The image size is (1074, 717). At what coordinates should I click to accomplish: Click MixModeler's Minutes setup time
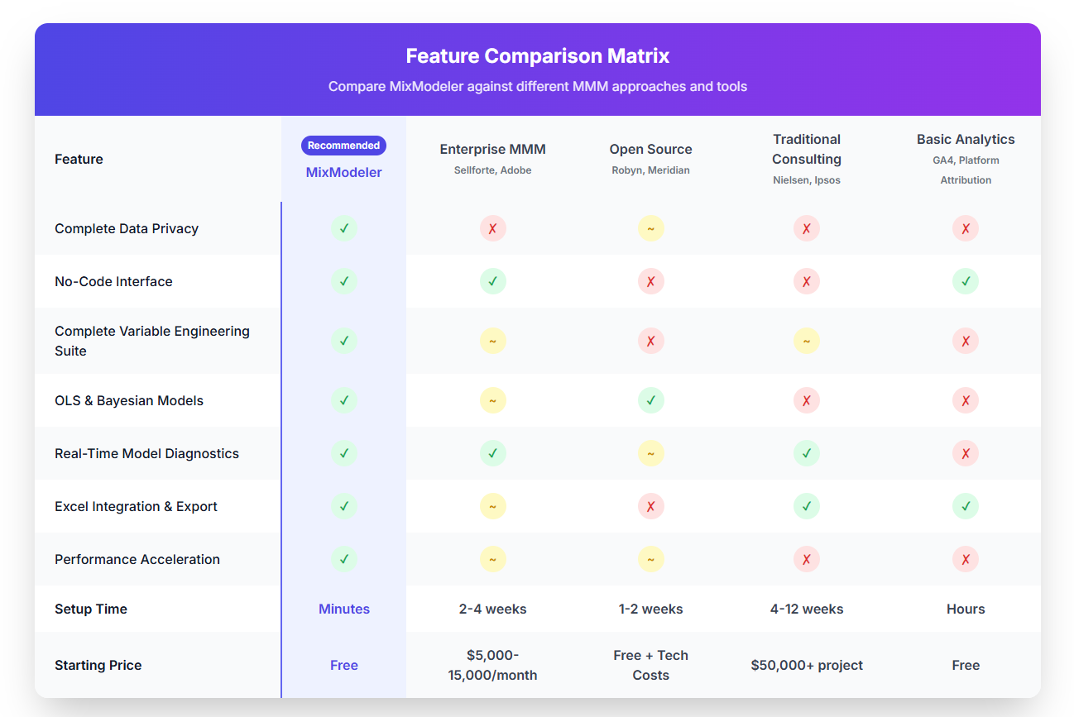(344, 609)
